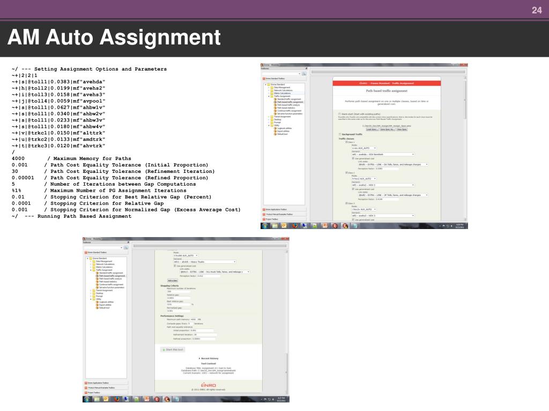
Task: Open Path-based statistics tool icon, upper screenshot
Action: click(x=275, y=108)
